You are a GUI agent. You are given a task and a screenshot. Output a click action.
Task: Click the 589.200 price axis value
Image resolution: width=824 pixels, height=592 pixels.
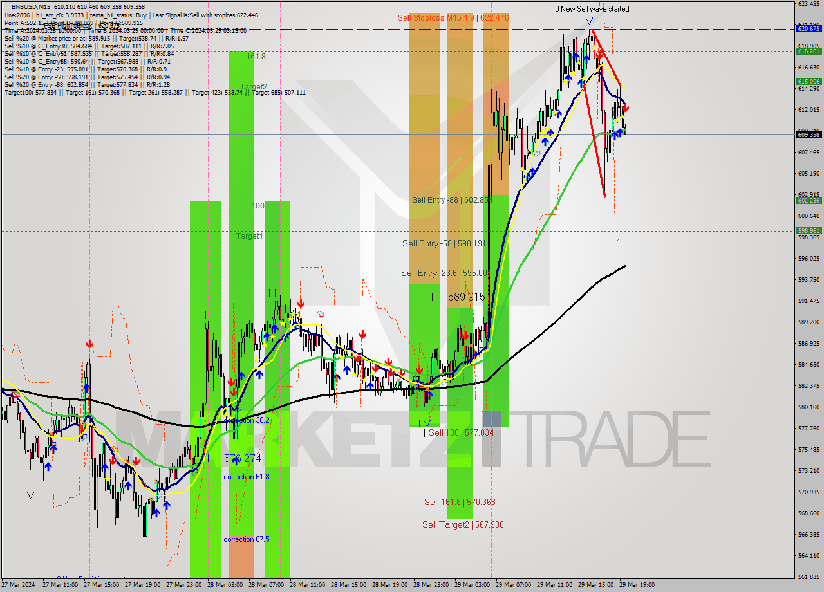coord(809,322)
